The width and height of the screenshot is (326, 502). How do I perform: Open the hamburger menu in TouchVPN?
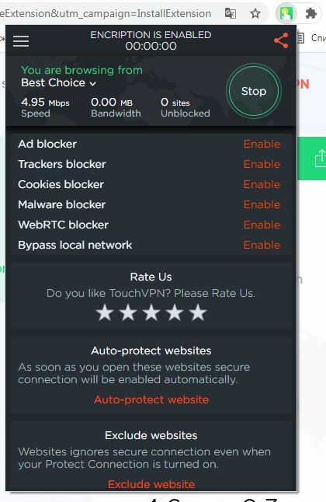coord(21,41)
